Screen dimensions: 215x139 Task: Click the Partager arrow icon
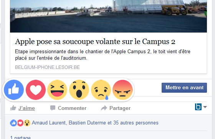[x=104, y=108]
